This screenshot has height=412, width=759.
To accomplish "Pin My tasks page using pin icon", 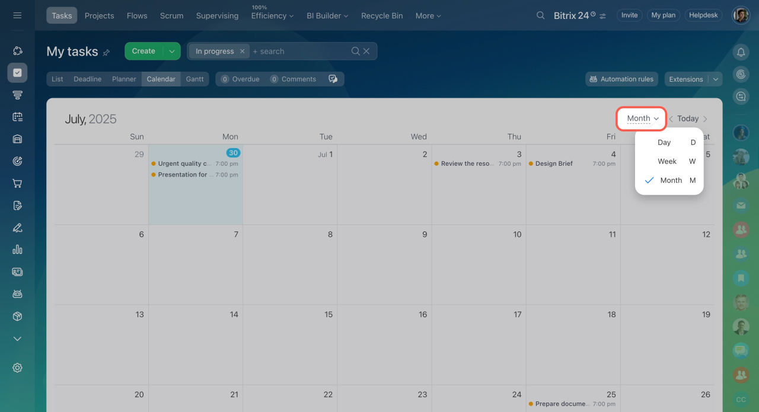I will (x=107, y=52).
